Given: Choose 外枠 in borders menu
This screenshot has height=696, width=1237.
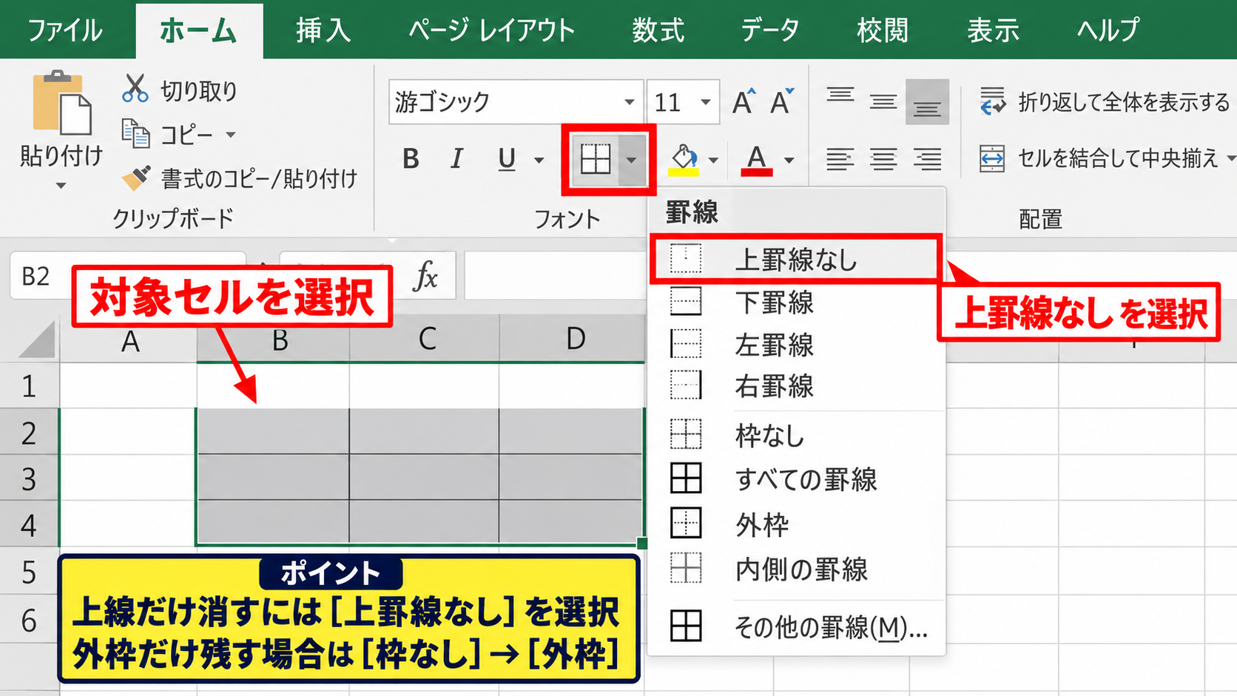Looking at the screenshot, I should (x=796, y=524).
